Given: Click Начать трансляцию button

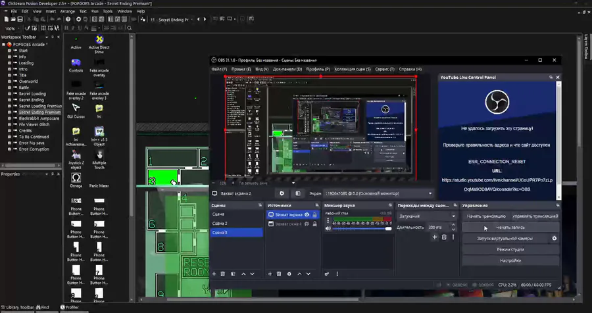Looking at the screenshot, I should click(486, 216).
